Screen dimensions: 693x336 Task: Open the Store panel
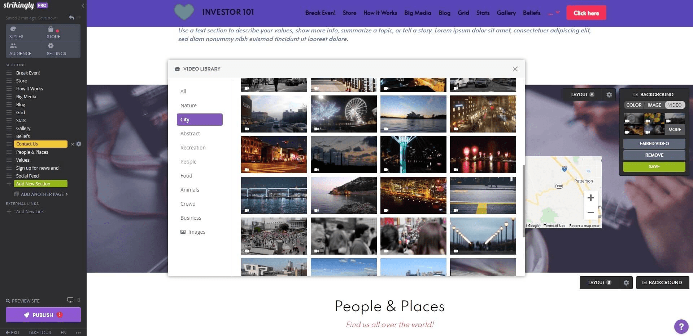pyautogui.click(x=61, y=32)
